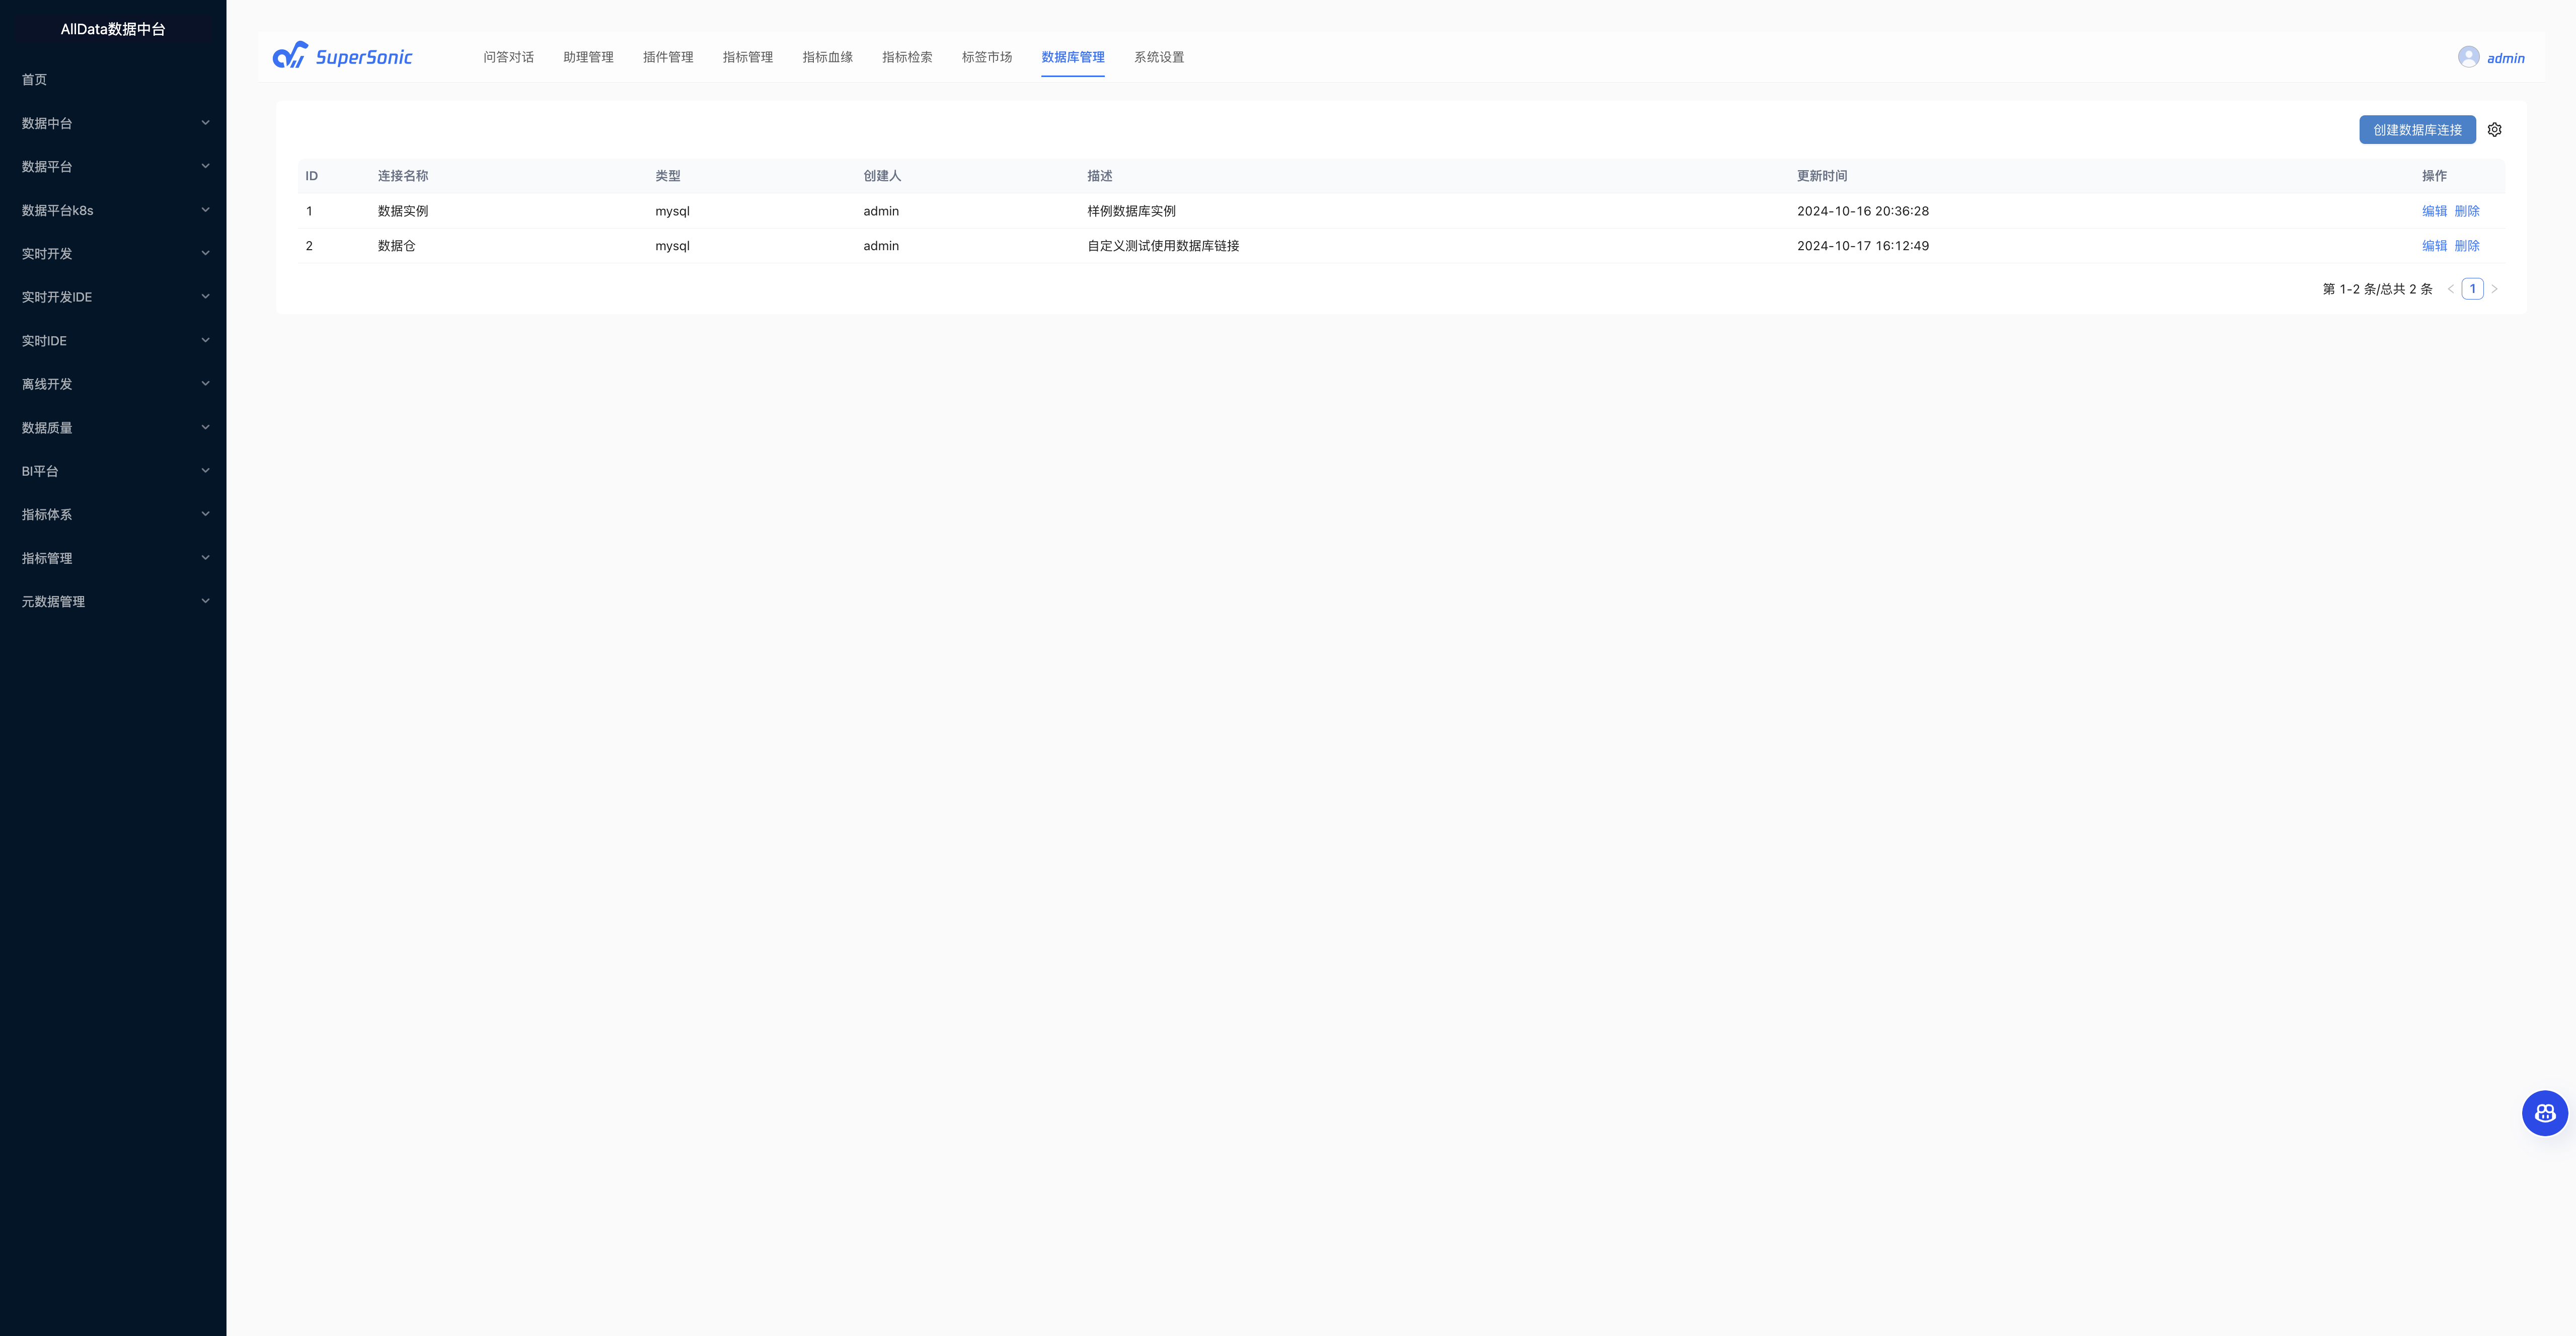Click the 类型 column header

click(x=667, y=176)
